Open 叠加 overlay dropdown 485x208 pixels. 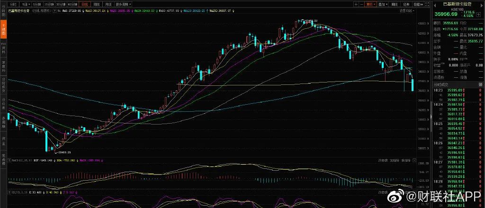(383, 4)
